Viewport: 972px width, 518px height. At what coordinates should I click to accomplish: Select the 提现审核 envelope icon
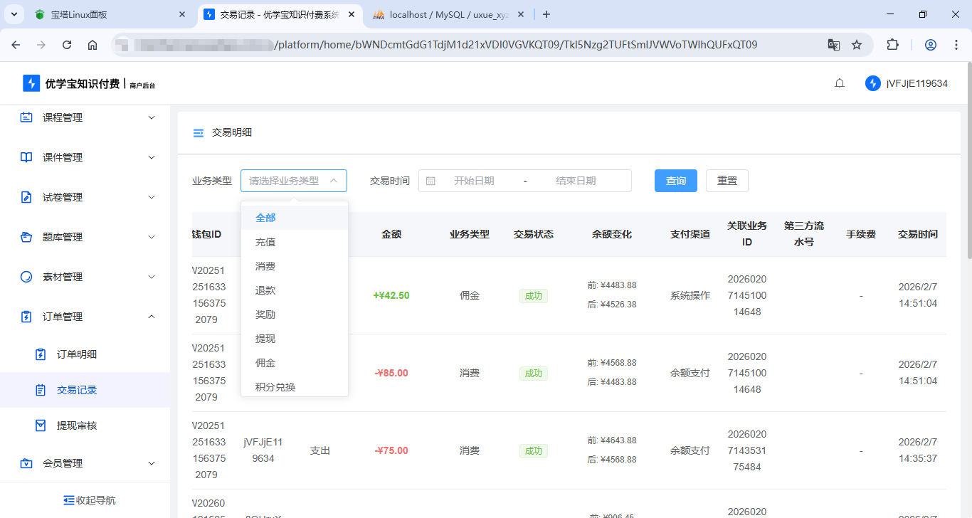[39, 426]
